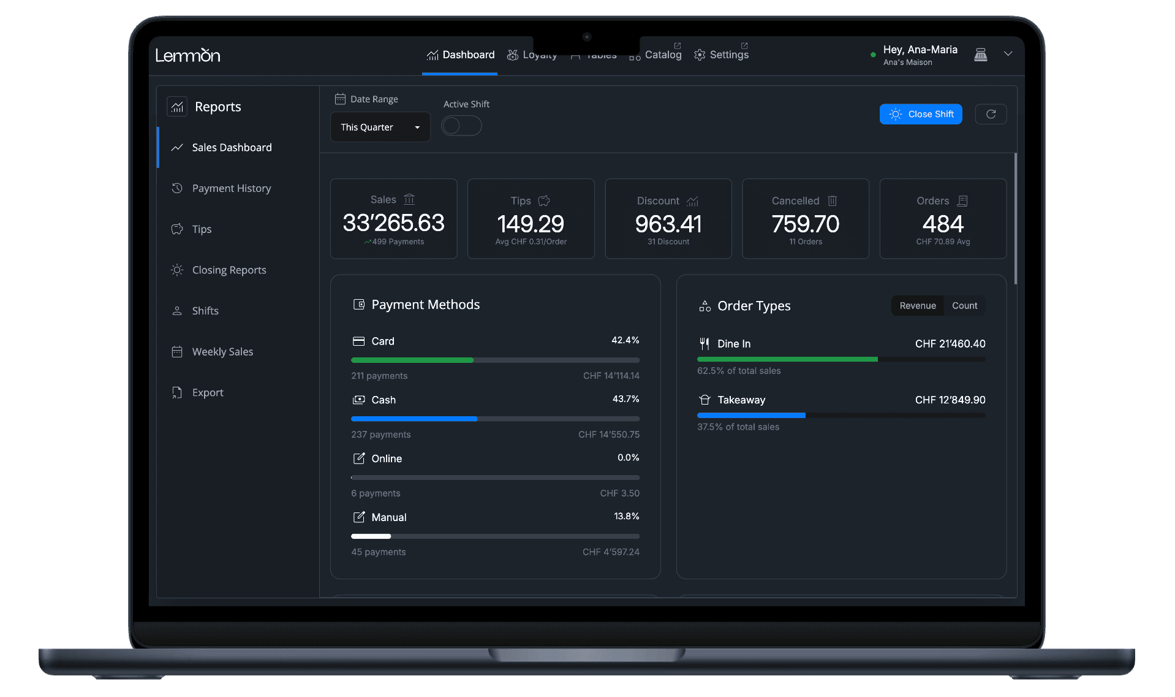Click the Order Types shapes icon

coord(705,306)
